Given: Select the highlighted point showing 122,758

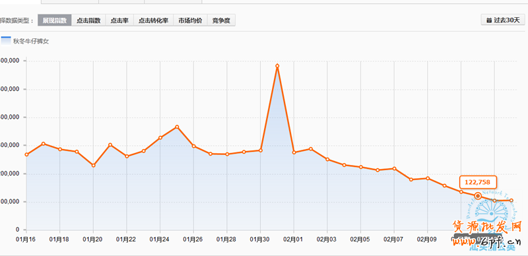Looking at the screenshot, I should click(477, 196).
